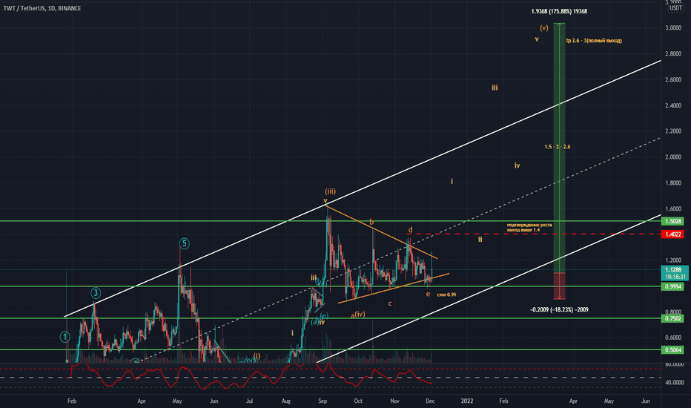Select the red 1.4022 price label
This screenshot has height=408, width=691.
(673, 234)
